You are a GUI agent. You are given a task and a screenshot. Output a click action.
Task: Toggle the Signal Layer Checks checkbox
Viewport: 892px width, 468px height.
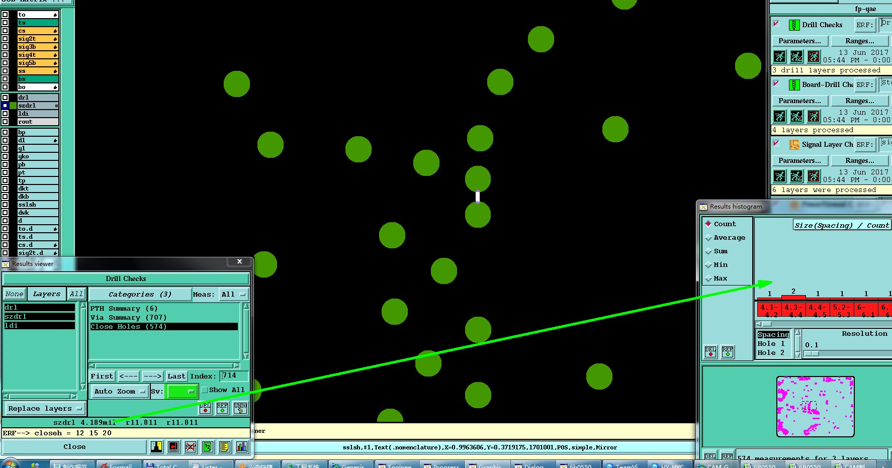(x=776, y=143)
